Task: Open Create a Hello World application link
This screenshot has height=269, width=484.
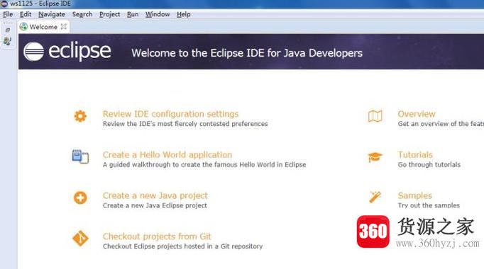Action: click(x=167, y=154)
